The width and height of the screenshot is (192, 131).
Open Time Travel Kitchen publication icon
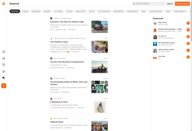pos(51,118)
